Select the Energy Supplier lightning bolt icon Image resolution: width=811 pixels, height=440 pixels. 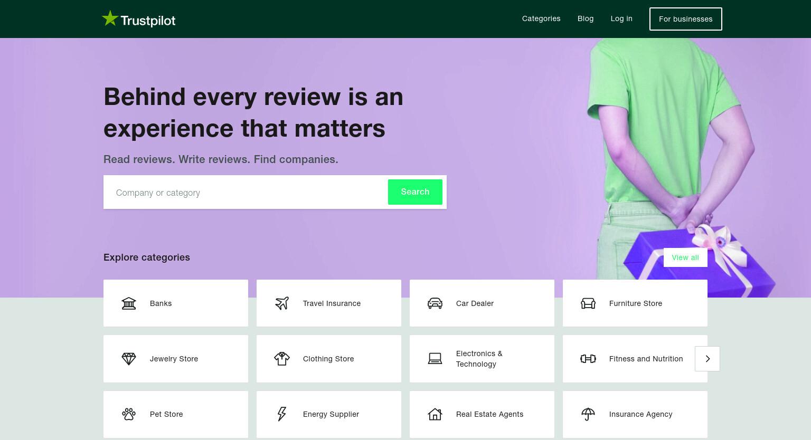point(282,414)
